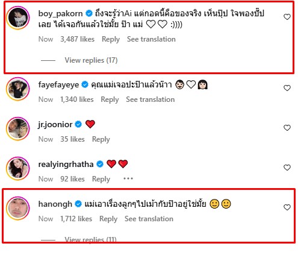
Task: Like fayefayeye's comment using its heart icon
Action: pyautogui.click(x=287, y=88)
